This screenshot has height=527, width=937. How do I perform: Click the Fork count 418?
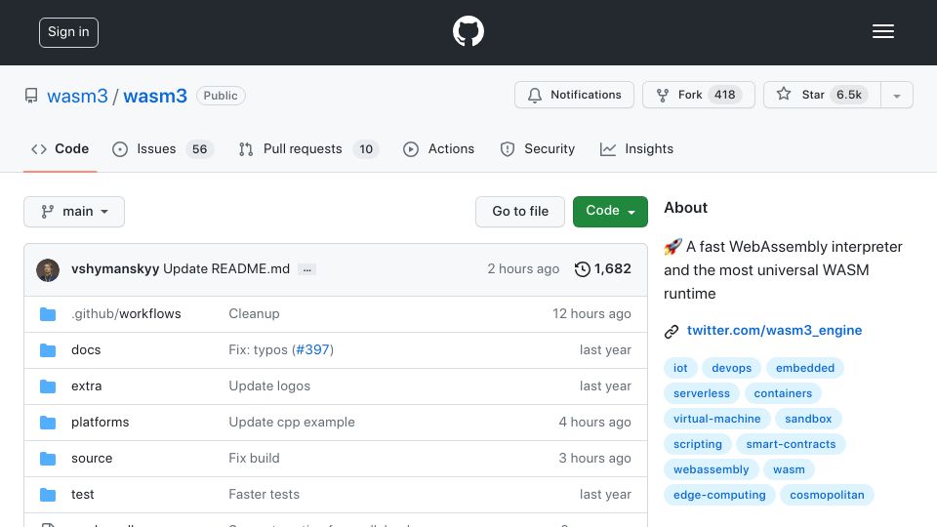[x=725, y=95]
